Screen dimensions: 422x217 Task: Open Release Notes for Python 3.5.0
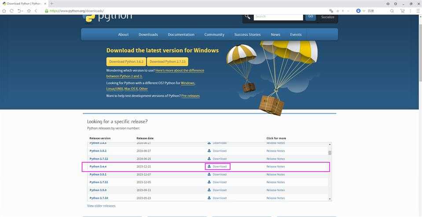click(x=275, y=190)
